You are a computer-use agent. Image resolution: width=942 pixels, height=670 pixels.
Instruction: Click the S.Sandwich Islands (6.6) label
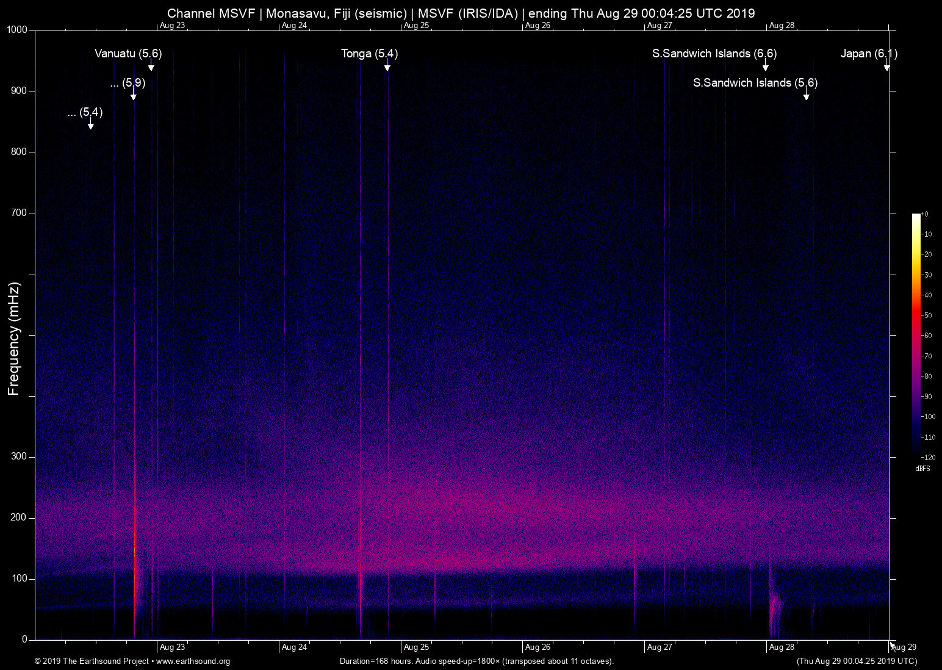(714, 54)
